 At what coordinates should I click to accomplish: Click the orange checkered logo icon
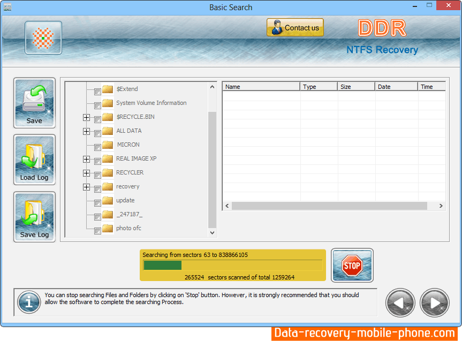pyautogui.click(x=43, y=38)
